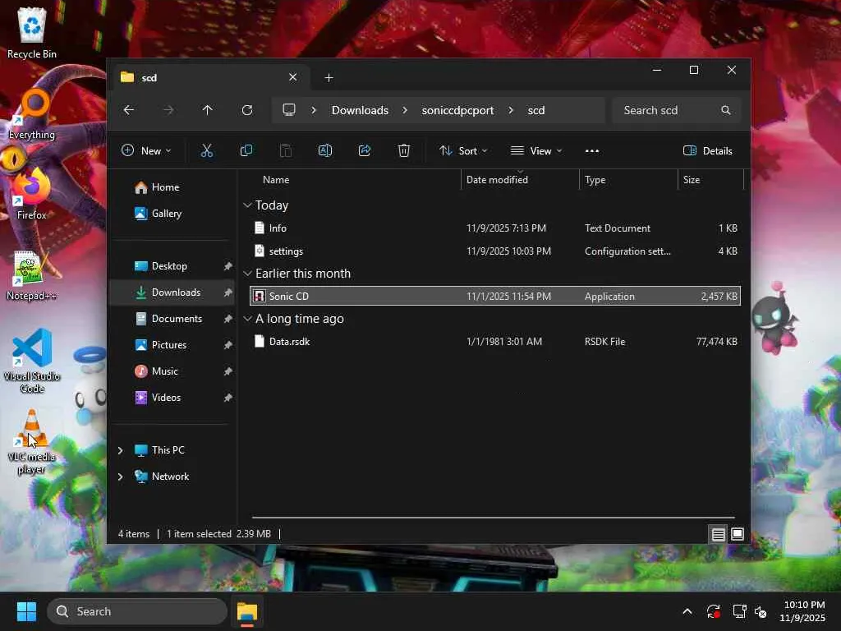Image resolution: width=841 pixels, height=631 pixels.
Task: Click the Rename icon in toolbar
Action: click(325, 151)
